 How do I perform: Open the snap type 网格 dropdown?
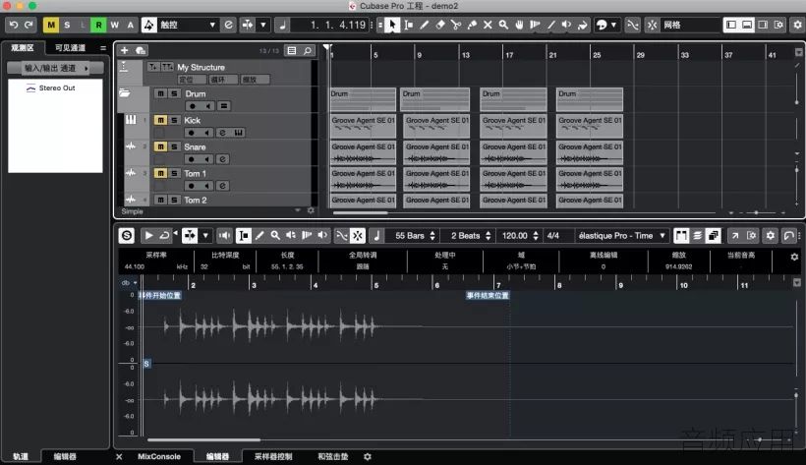click(690, 25)
